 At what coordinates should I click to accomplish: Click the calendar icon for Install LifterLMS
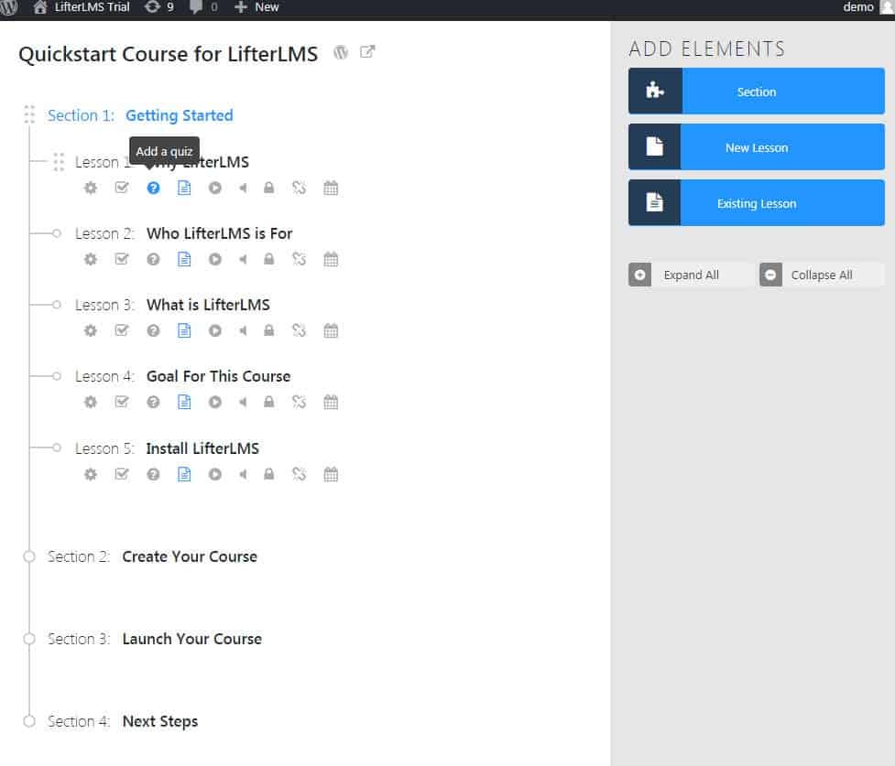click(x=331, y=474)
